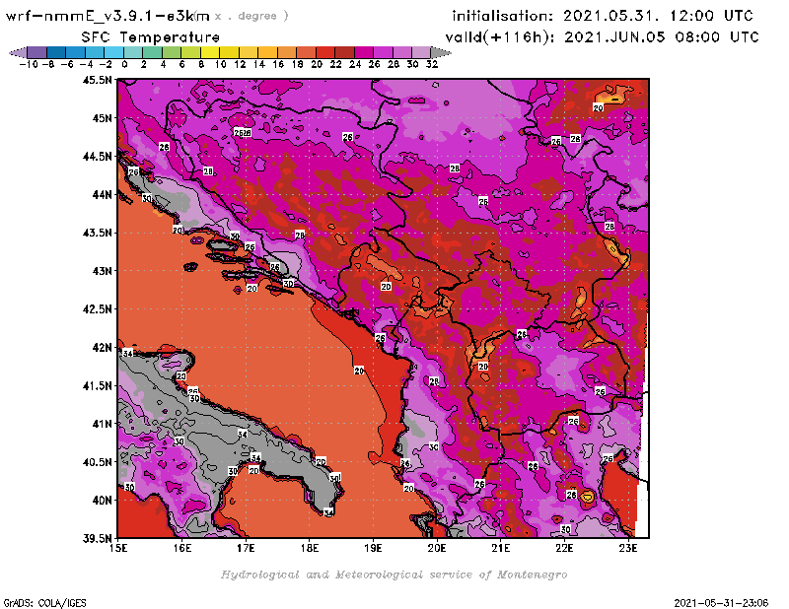Image resolution: width=789 pixels, height=609 pixels.
Task: Click the 'GrADS: COLA/IGES' credit
Action: coord(44,603)
